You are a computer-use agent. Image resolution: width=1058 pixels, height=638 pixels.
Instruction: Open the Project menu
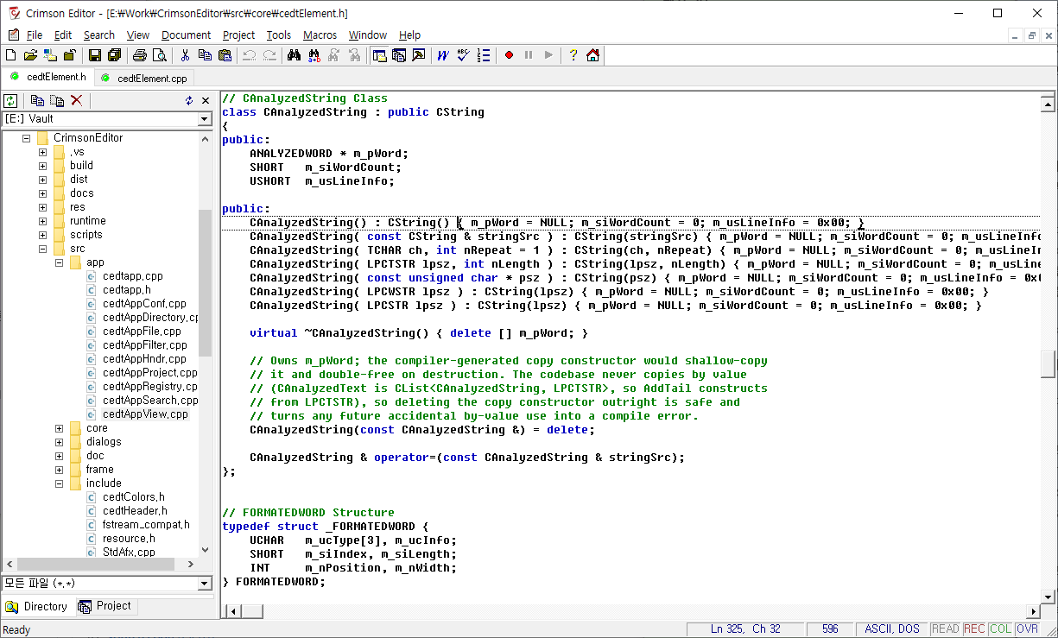coord(238,35)
